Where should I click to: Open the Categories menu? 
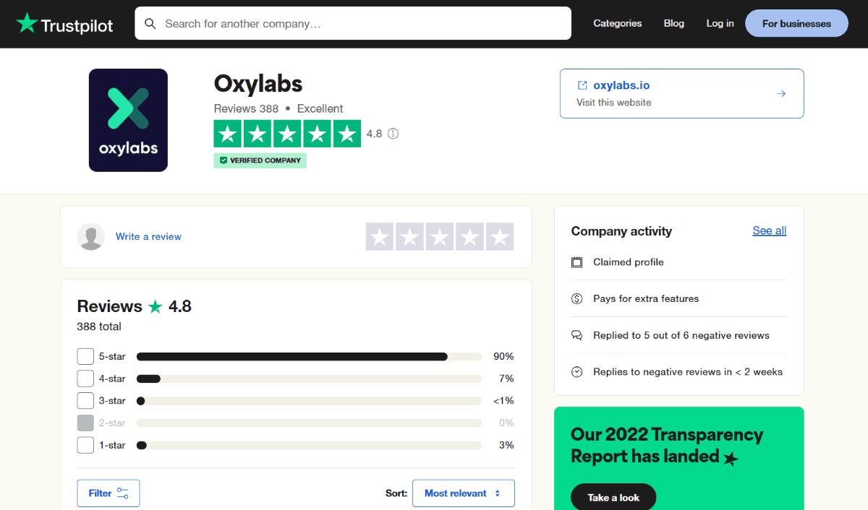point(618,24)
